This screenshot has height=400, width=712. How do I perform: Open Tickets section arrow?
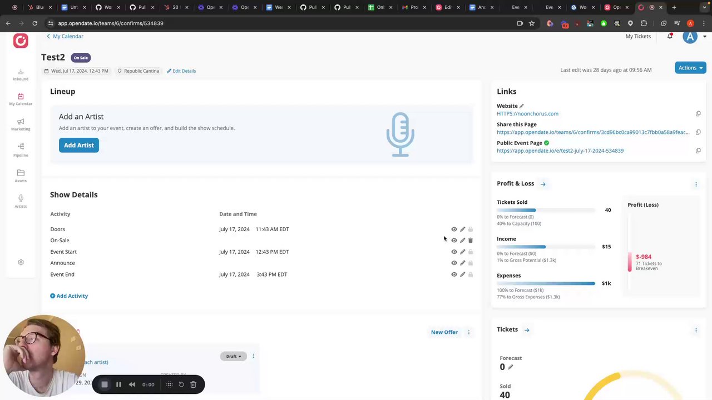[527, 330]
